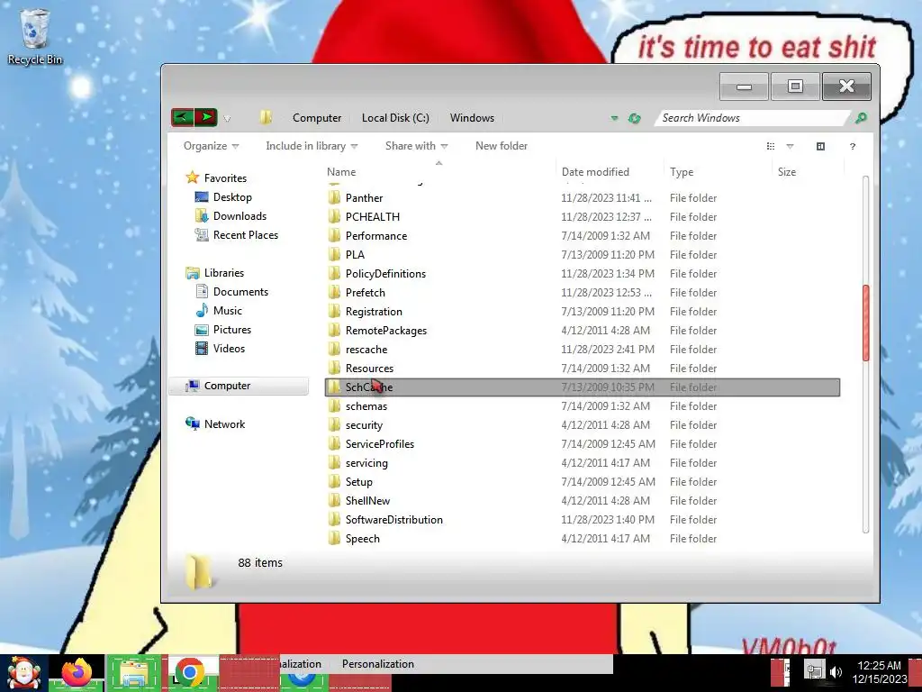Screen dimensions: 922x692
Task: Select the PLA folder icon
Action: 334,254
